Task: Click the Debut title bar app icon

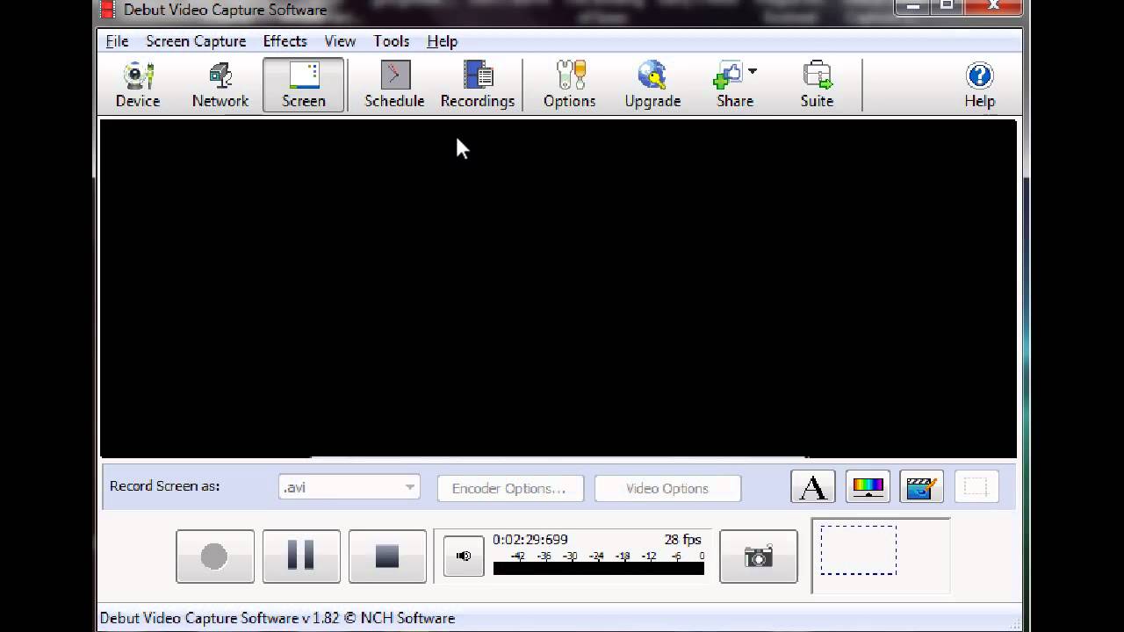Action: (107, 10)
